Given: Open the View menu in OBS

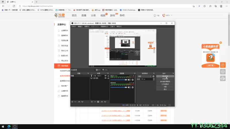Looking at the screenshot, I should point(87,26).
